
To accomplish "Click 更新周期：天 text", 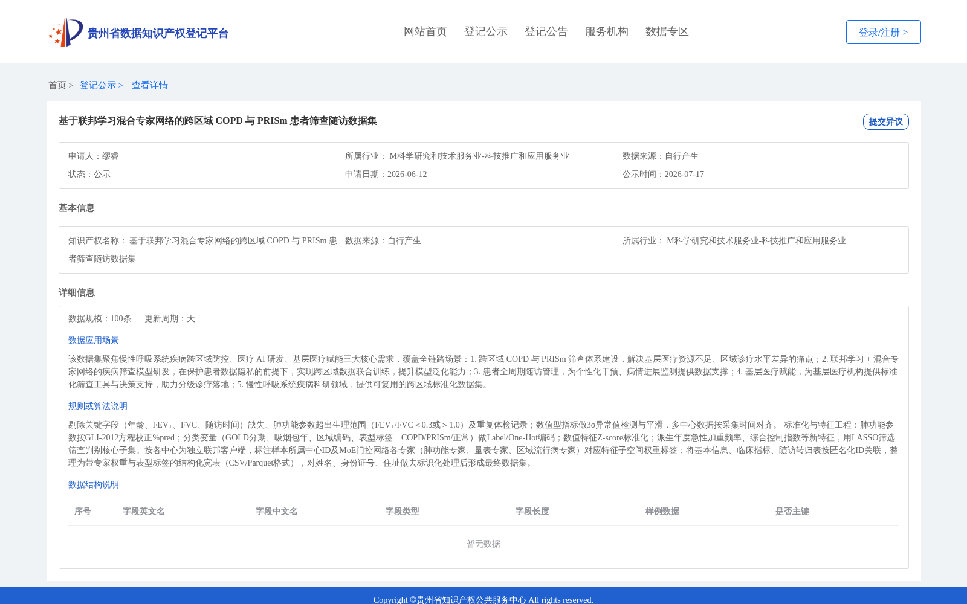I will click(x=170, y=318).
